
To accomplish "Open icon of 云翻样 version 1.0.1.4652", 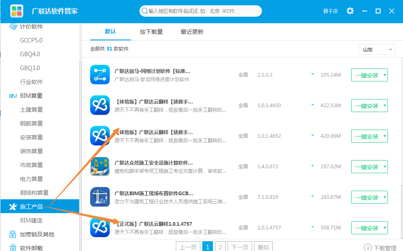I will [100, 136].
